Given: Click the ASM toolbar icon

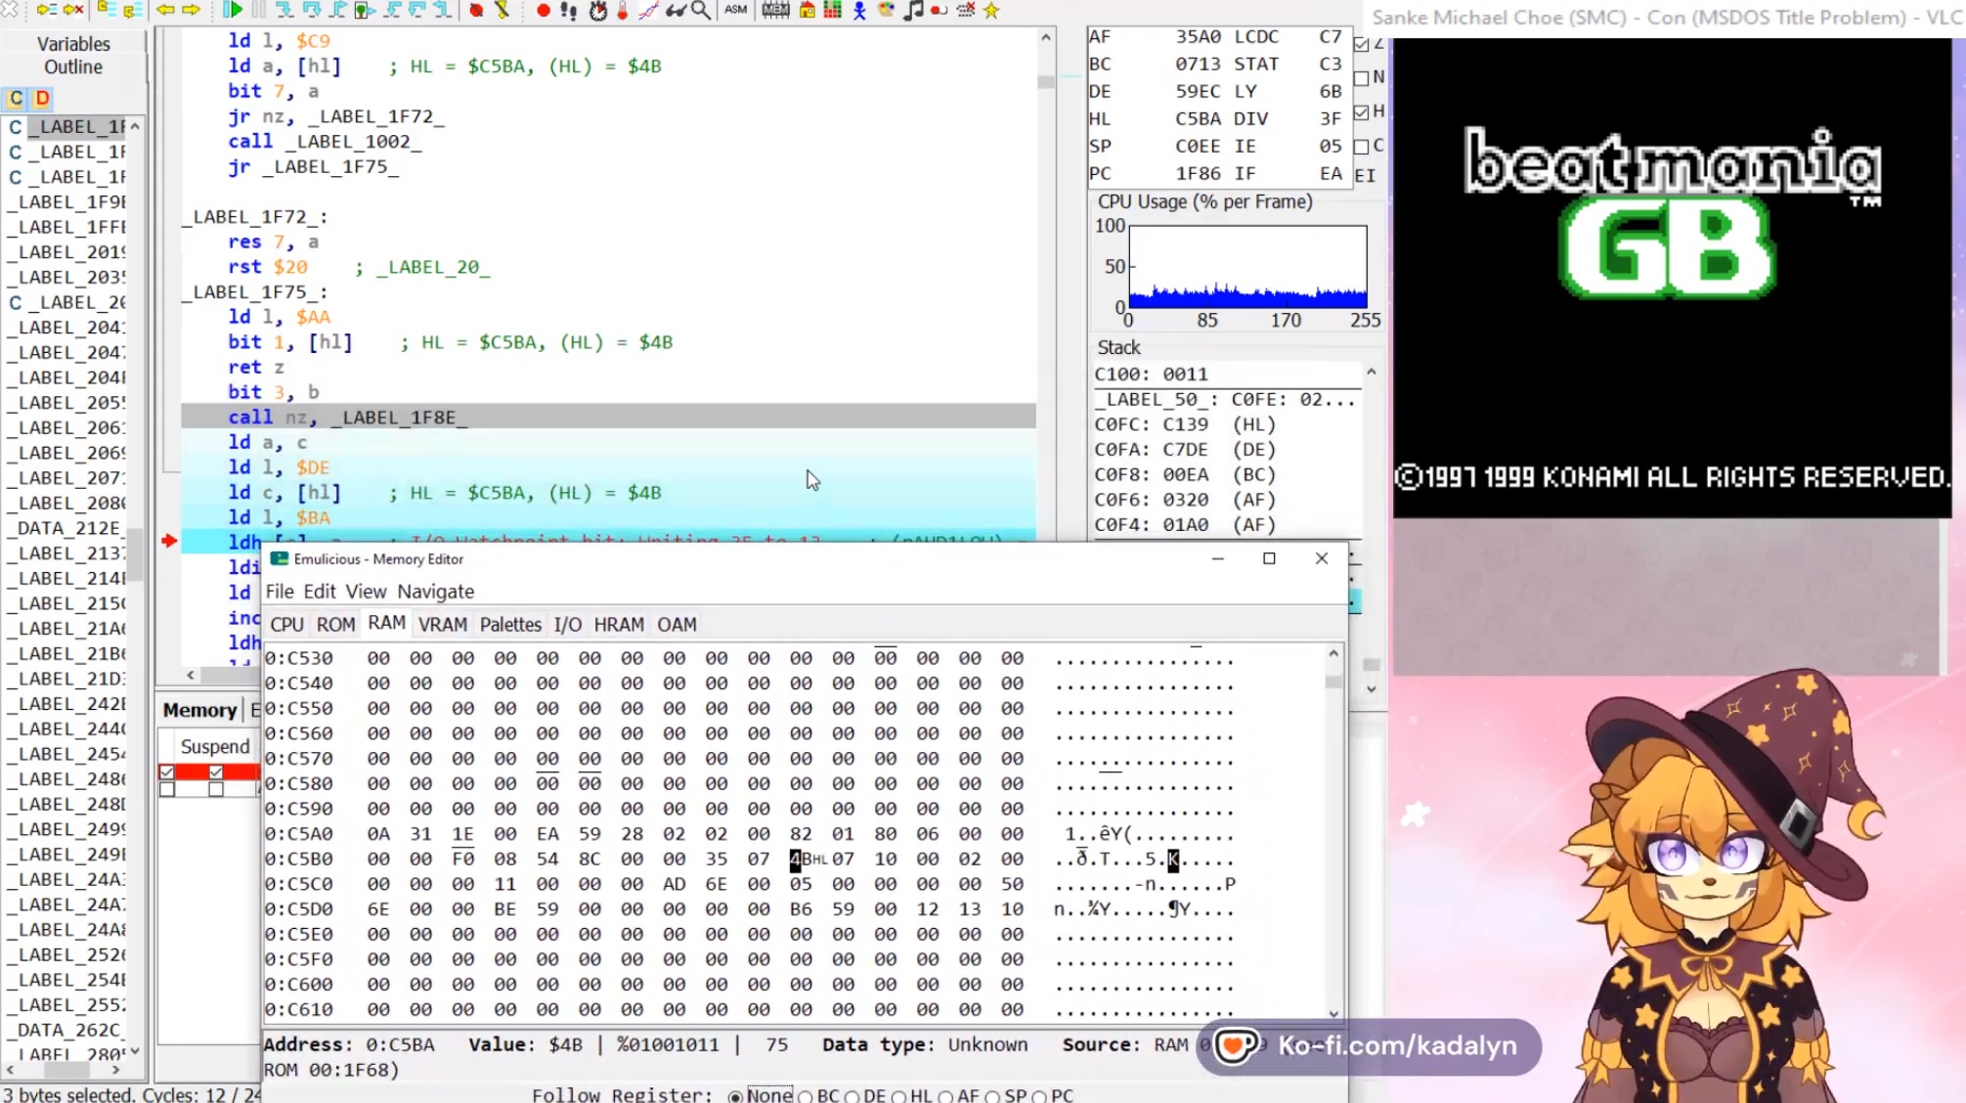Looking at the screenshot, I should [x=735, y=10].
